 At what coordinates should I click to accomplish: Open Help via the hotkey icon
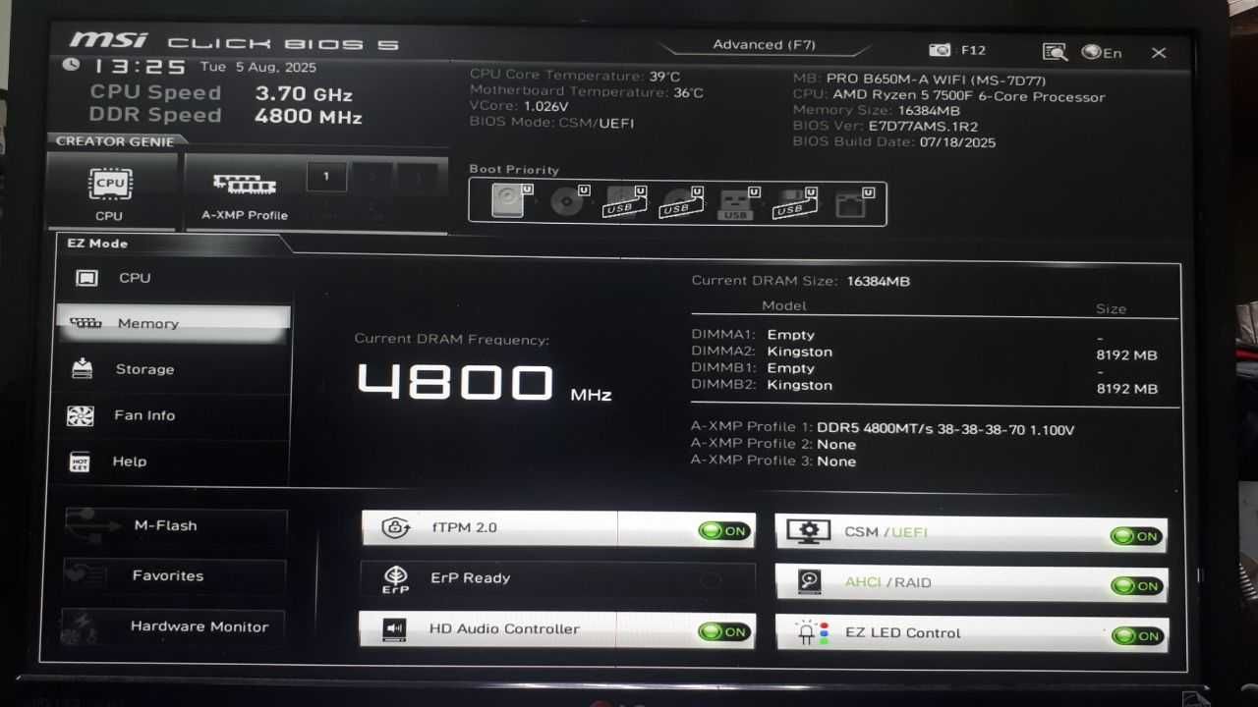[x=80, y=462]
